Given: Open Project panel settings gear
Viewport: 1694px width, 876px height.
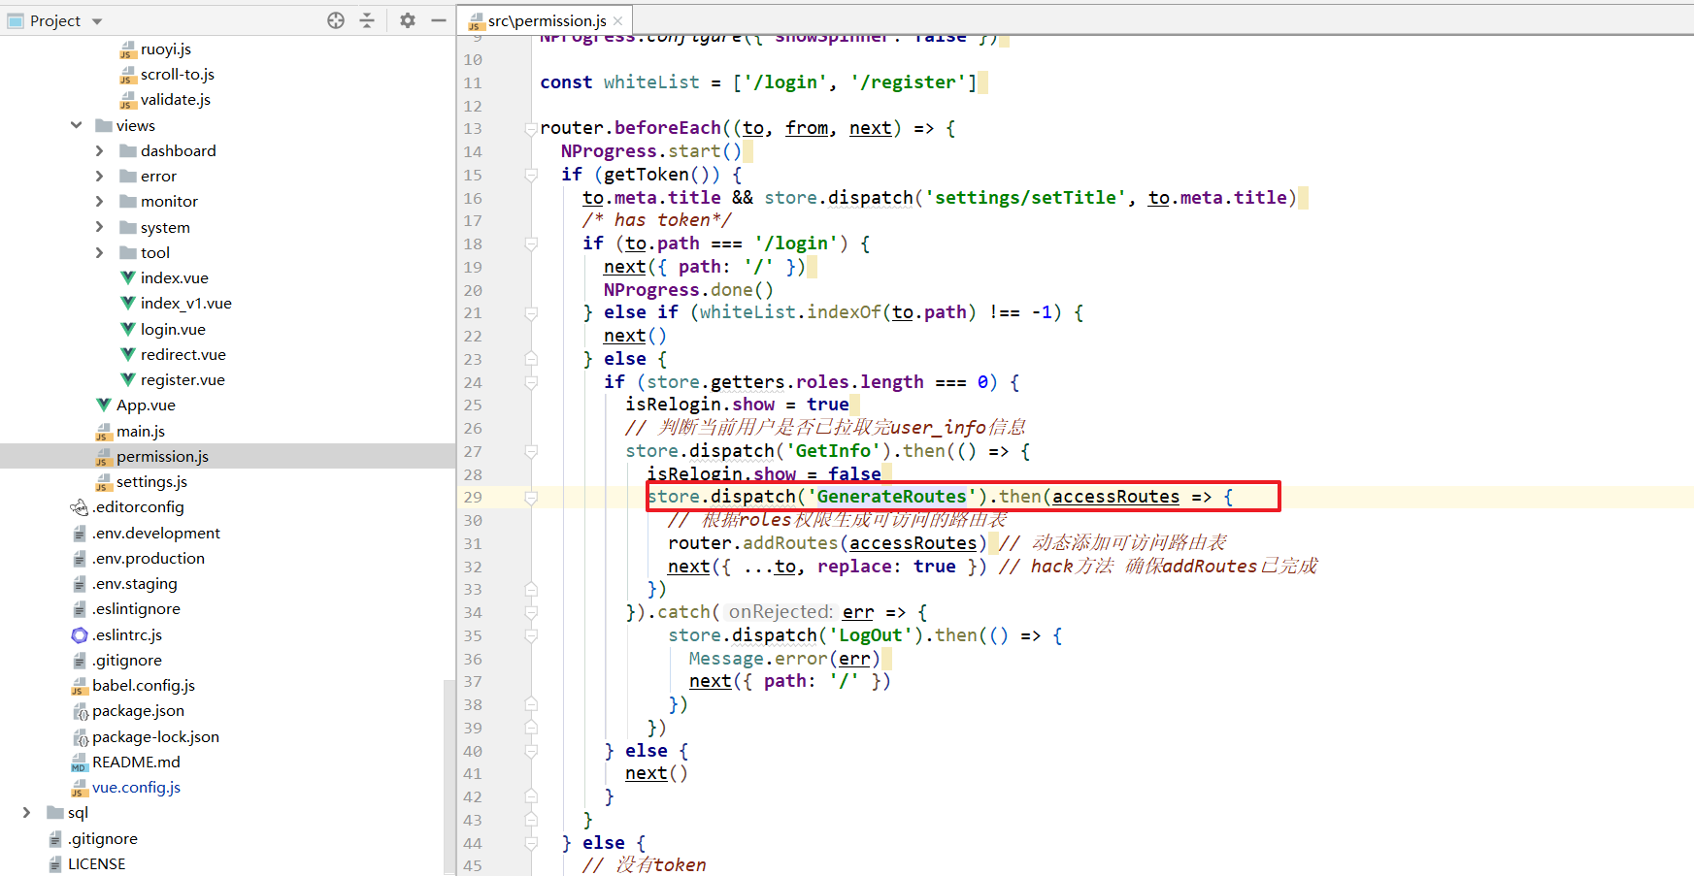Looking at the screenshot, I should [408, 20].
